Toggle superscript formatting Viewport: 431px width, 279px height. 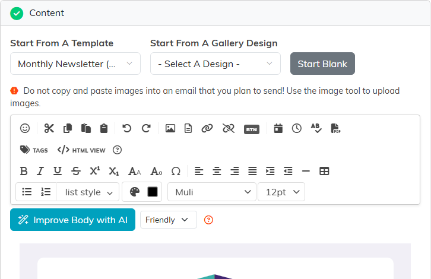(x=95, y=171)
